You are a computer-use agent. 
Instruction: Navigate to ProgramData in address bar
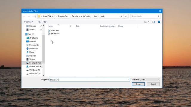click(x=63, y=16)
